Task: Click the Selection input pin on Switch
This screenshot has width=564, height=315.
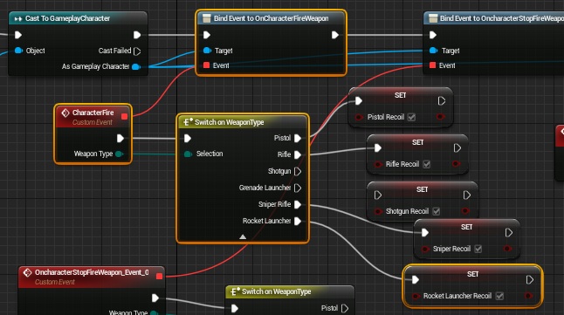Action: click(188, 154)
